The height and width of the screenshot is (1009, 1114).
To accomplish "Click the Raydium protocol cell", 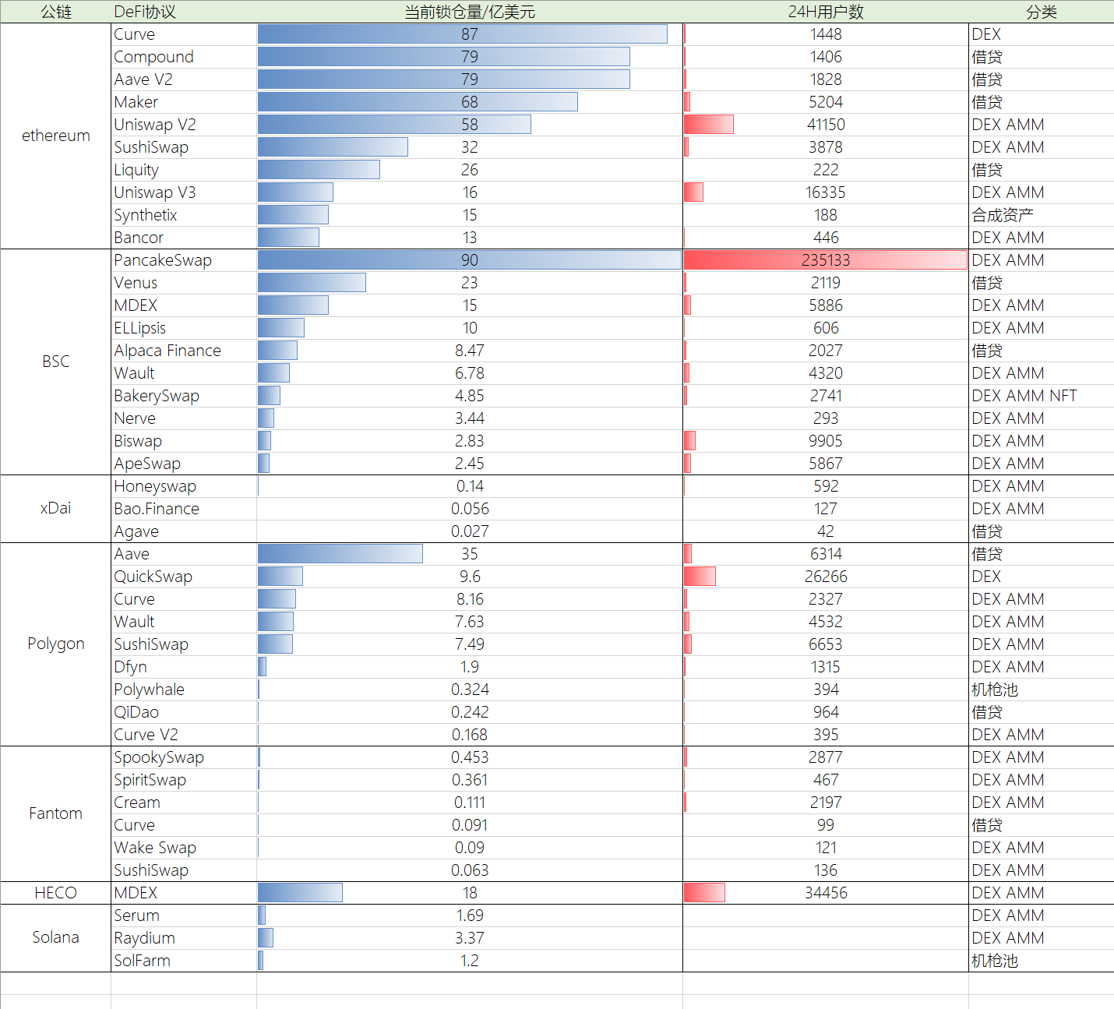I will tap(184, 938).
